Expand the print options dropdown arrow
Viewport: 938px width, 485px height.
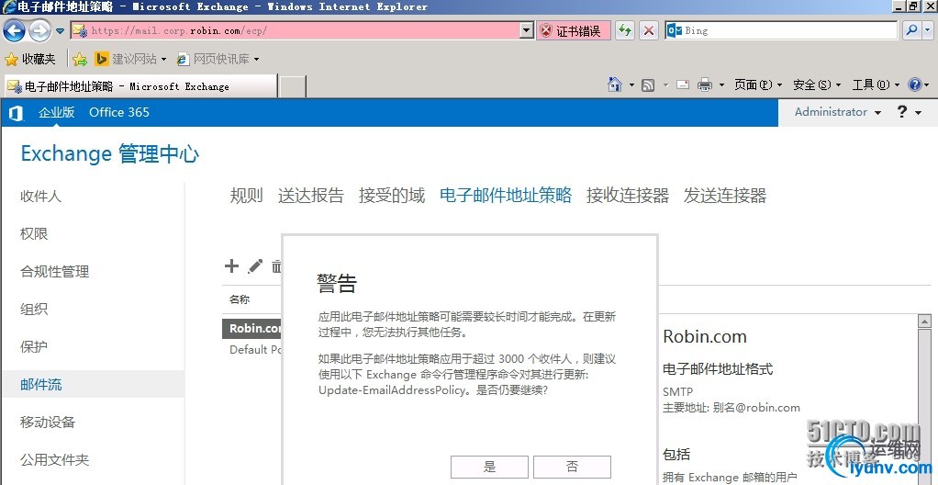coord(721,85)
